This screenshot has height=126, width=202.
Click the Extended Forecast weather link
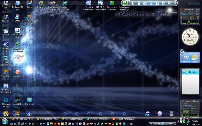[190, 62]
